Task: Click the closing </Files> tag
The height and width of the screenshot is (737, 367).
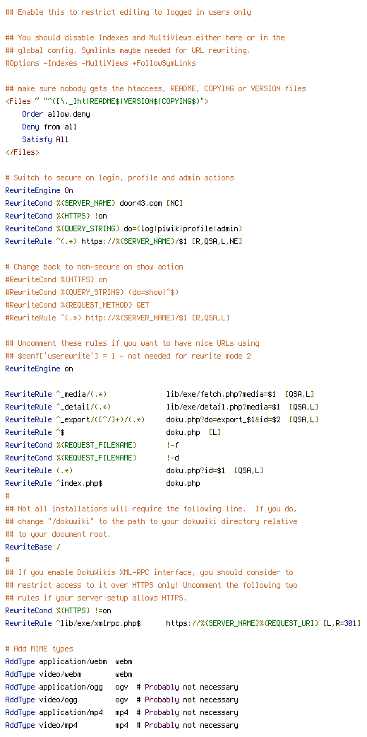Action: point(23,152)
